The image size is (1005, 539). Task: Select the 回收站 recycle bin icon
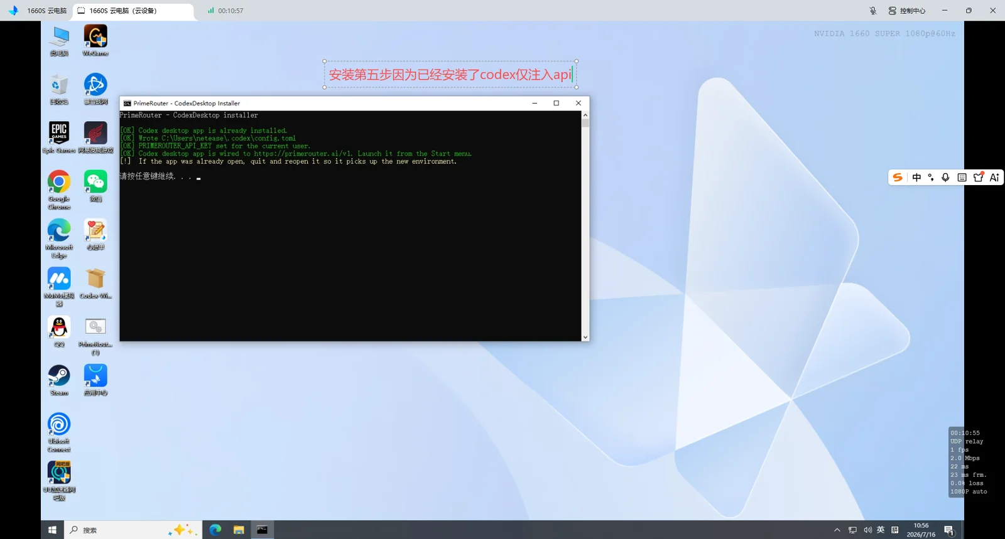[59, 90]
